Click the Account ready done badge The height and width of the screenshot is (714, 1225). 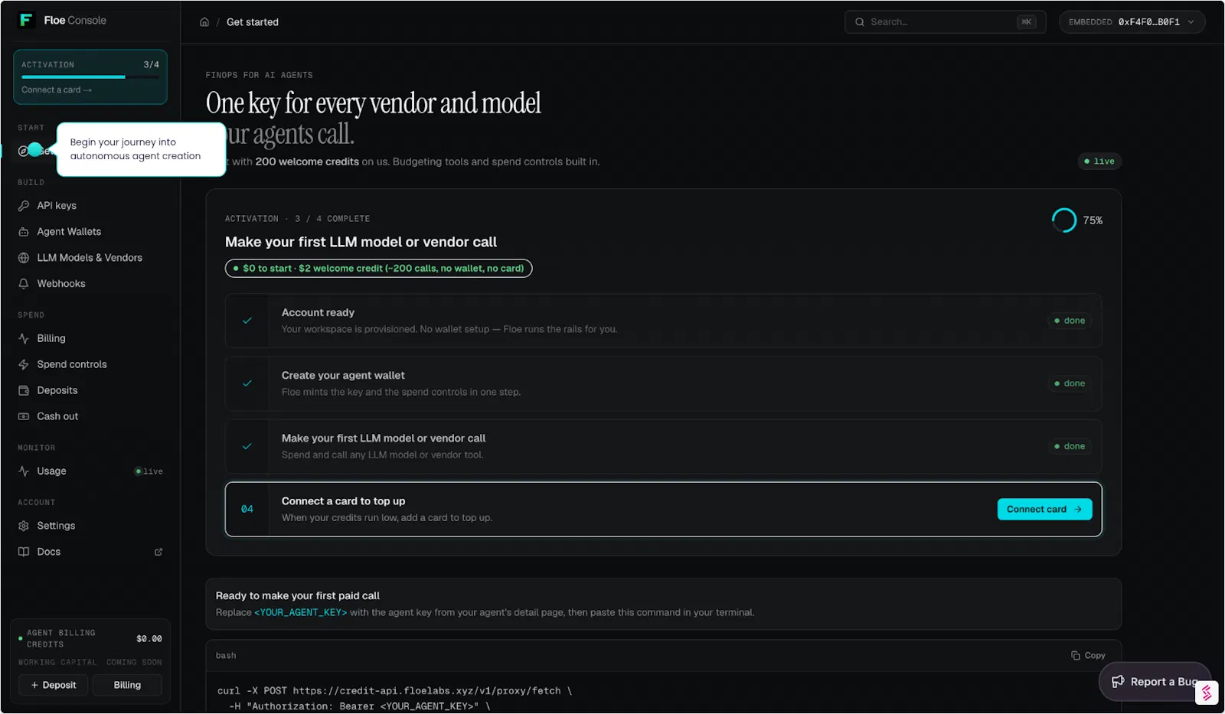point(1070,321)
